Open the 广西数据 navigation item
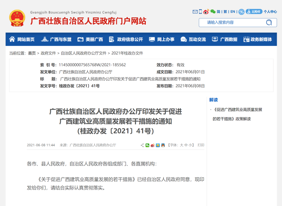This screenshot has width=282, height=206. tap(225, 39)
